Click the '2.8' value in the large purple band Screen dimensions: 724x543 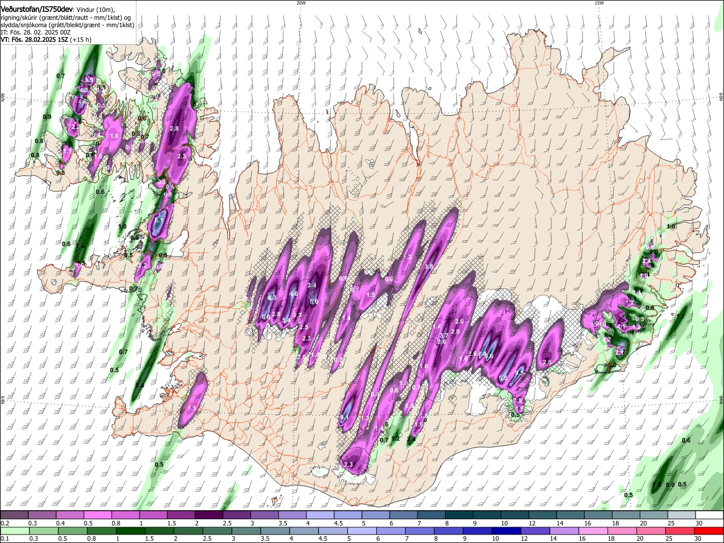(174, 129)
